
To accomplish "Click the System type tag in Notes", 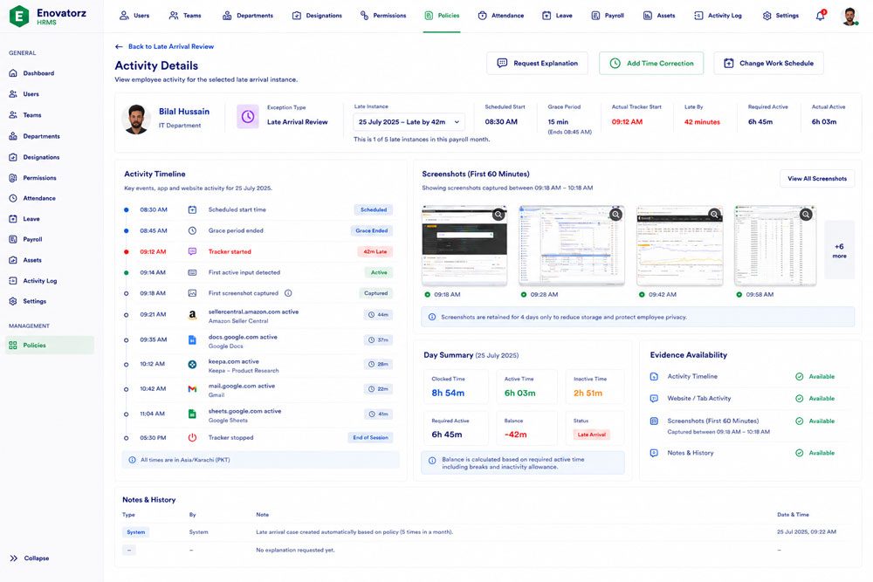I will (135, 532).
